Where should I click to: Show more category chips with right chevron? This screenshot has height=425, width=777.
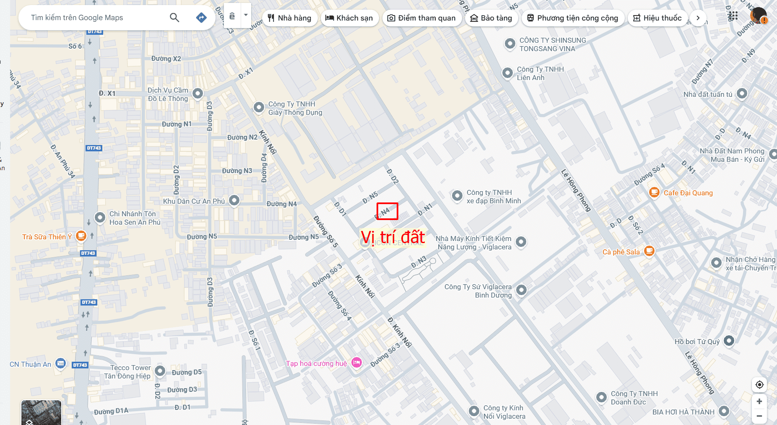pyautogui.click(x=698, y=18)
